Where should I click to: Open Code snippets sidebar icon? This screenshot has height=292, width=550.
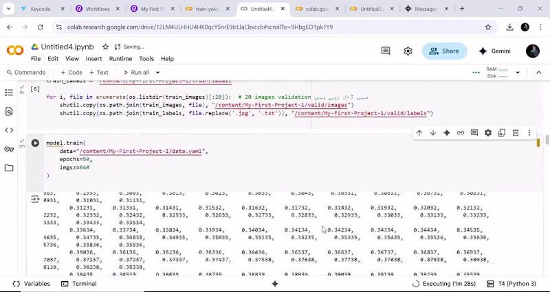tap(9, 130)
